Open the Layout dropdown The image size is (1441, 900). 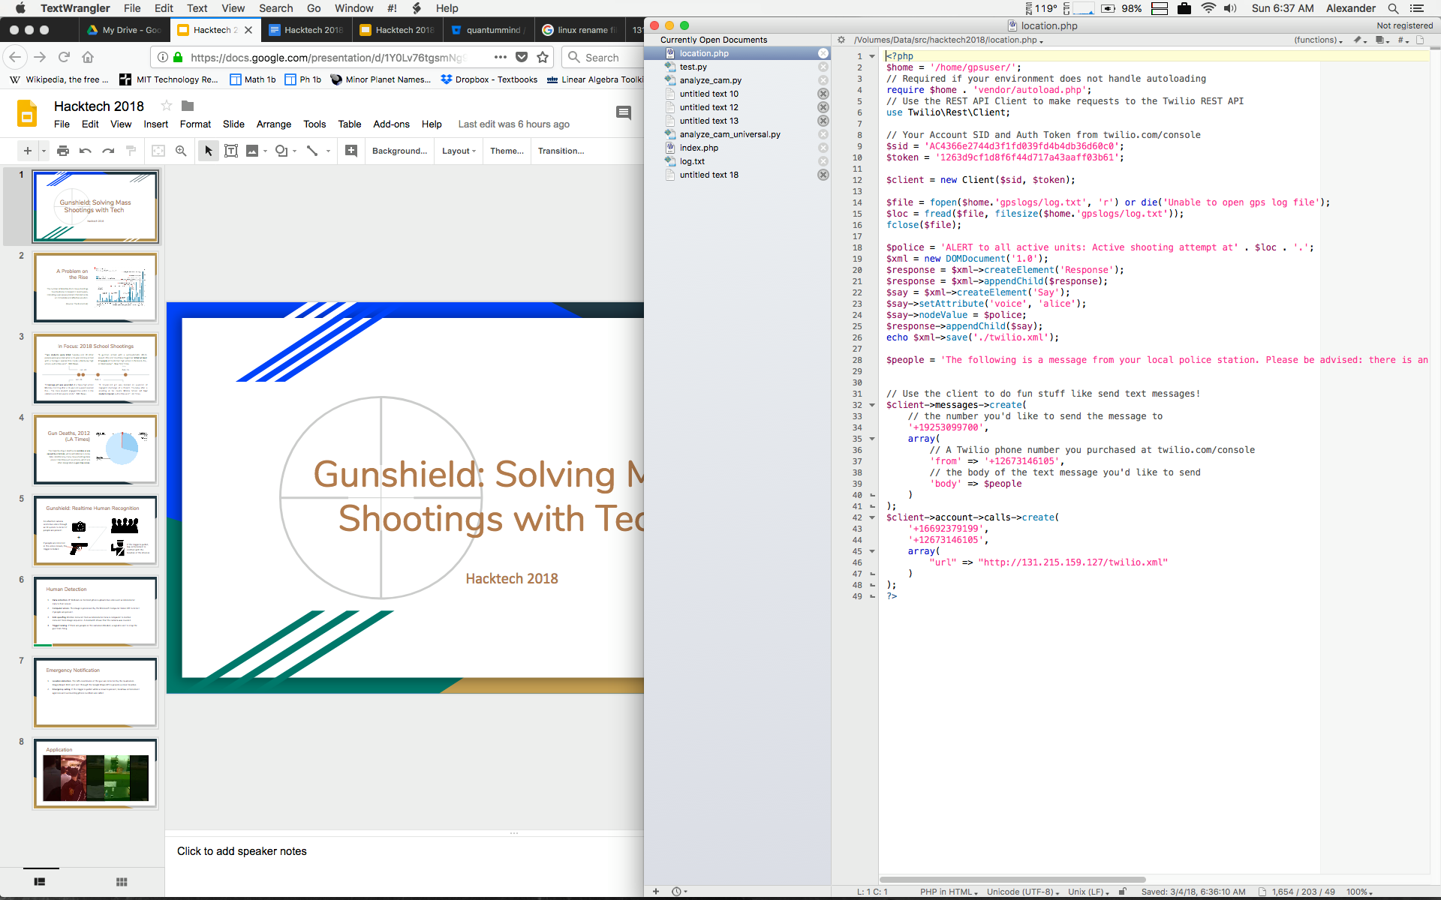(459, 151)
